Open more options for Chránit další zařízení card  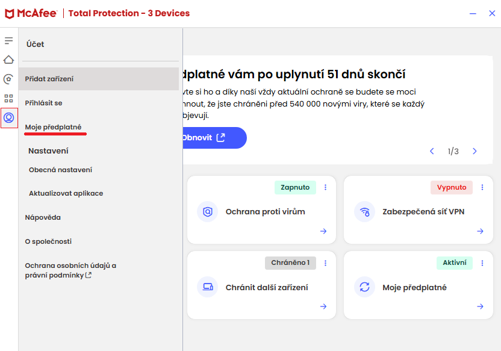point(325,263)
